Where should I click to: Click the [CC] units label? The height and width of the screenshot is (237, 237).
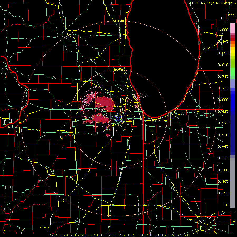225,18
